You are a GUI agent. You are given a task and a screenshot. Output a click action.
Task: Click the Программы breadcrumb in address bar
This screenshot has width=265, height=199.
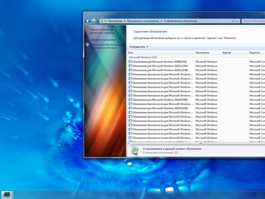(x=115, y=21)
